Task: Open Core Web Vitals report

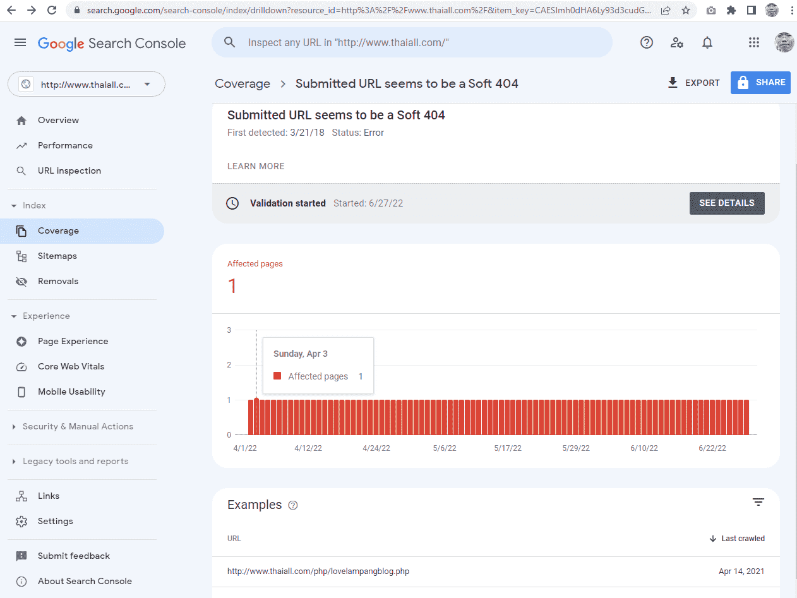Action: [71, 366]
